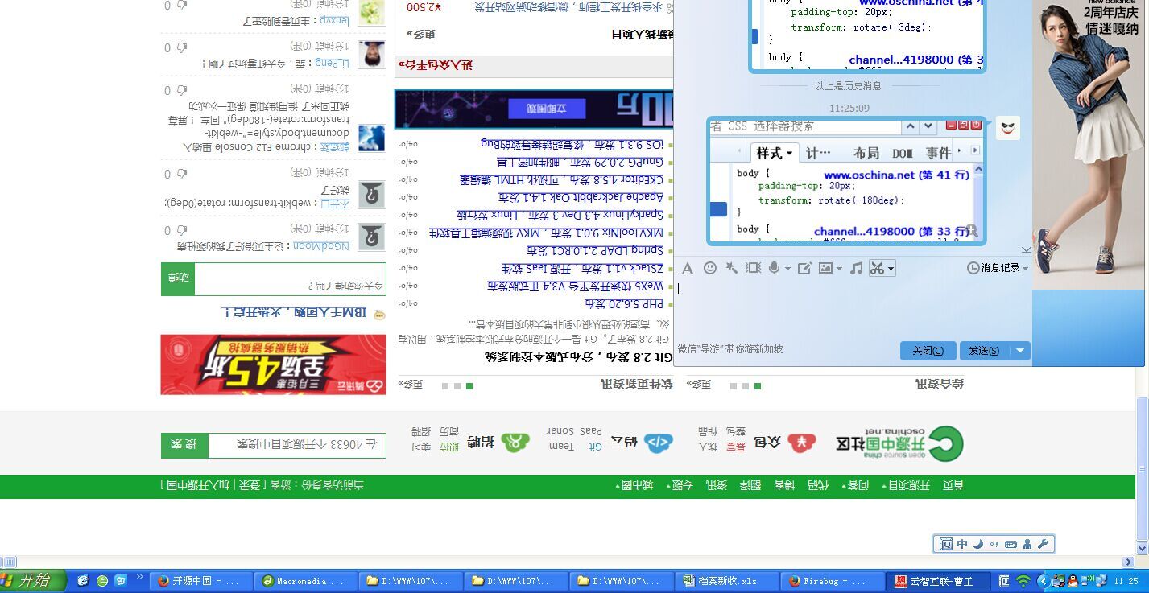Screen dimensions: 1149x593
Task: Open the PHP 5.6.20 发布 news link
Action: (x=623, y=304)
